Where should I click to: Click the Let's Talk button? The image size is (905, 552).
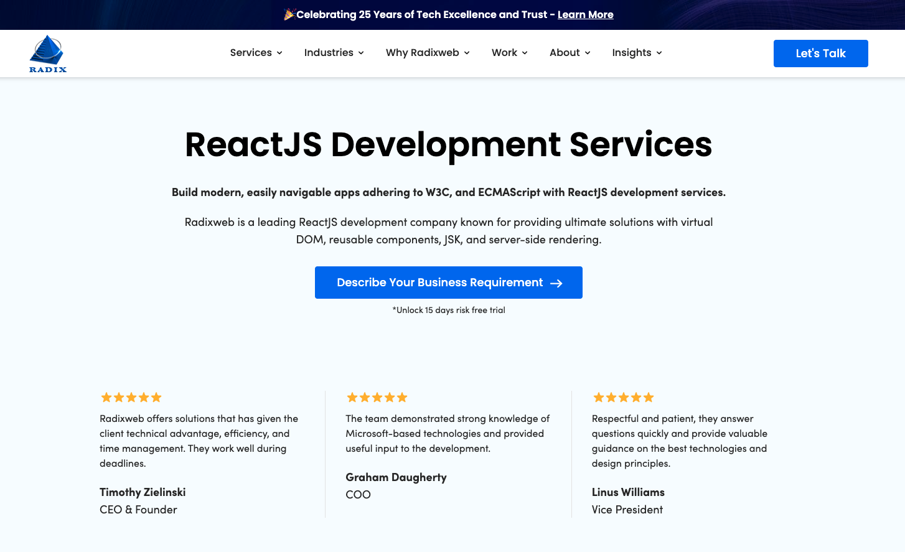[x=820, y=54]
